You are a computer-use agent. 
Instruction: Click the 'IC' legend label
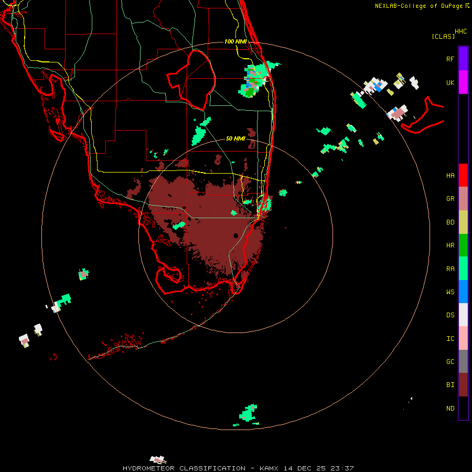tap(450, 339)
